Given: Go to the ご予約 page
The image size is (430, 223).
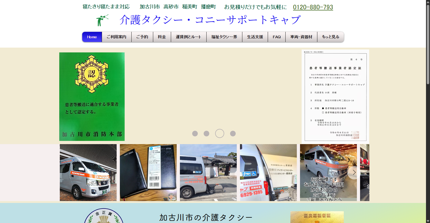Looking at the screenshot, I should pos(142,37).
